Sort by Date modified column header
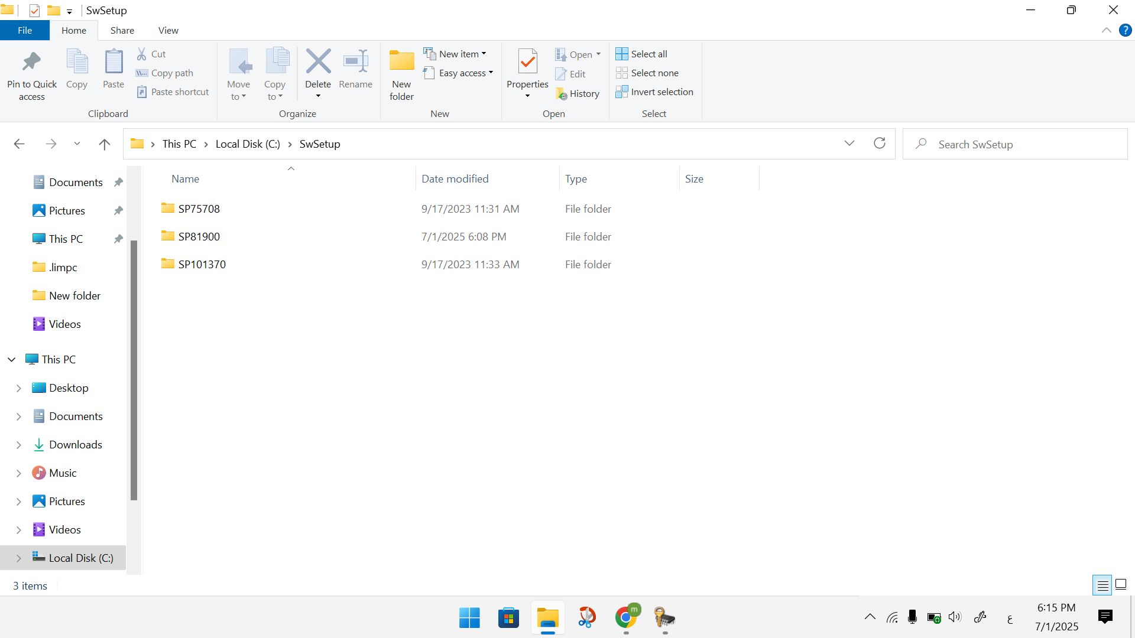 coord(455,179)
